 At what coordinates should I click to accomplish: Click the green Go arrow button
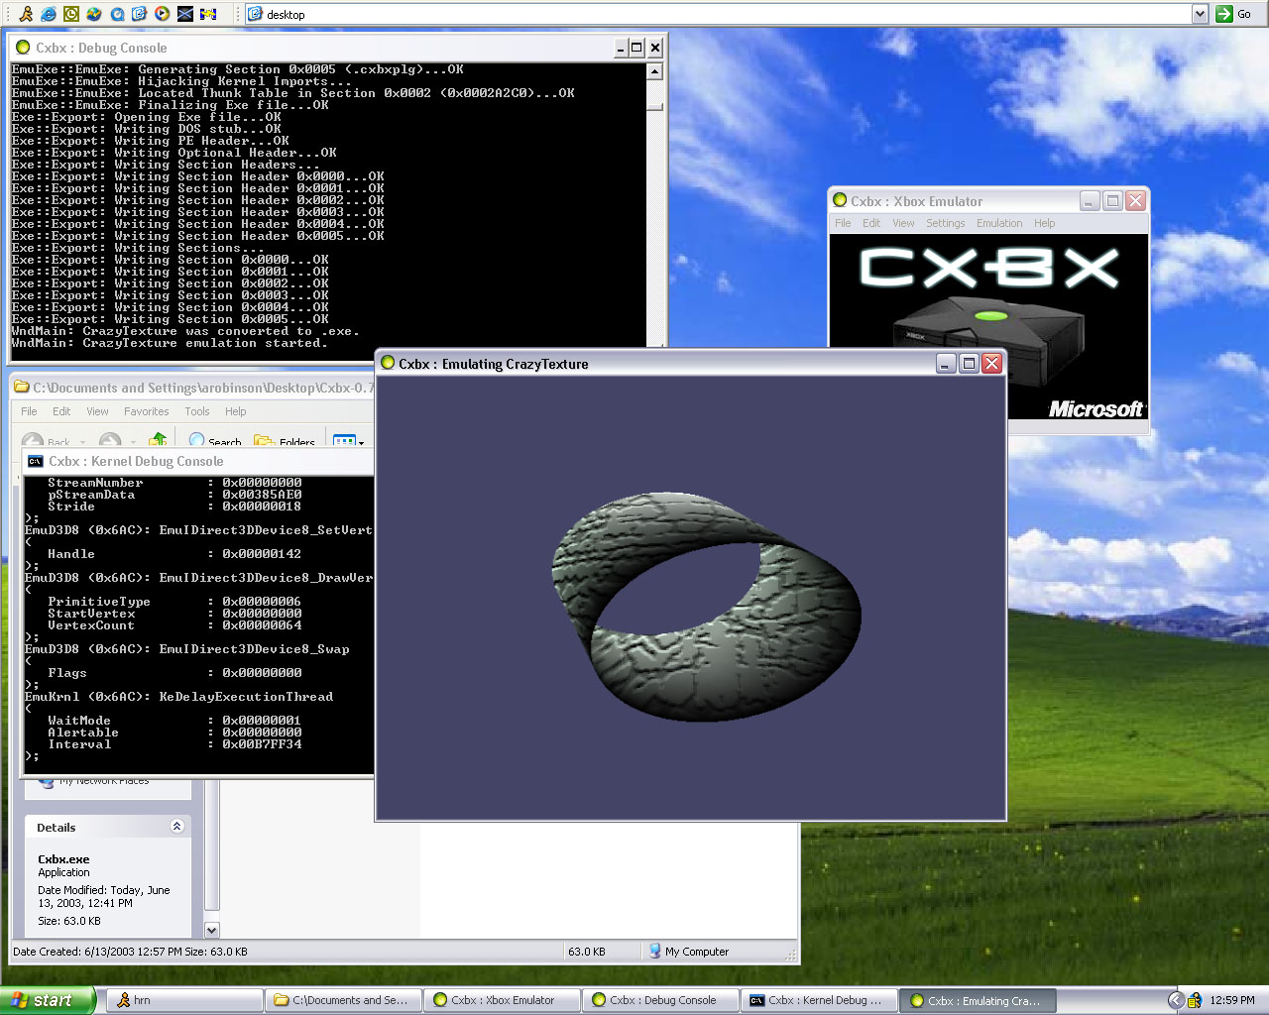pos(1224,14)
